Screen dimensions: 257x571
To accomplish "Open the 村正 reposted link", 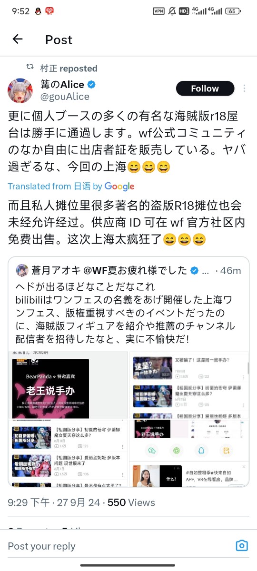I will point(69,68).
